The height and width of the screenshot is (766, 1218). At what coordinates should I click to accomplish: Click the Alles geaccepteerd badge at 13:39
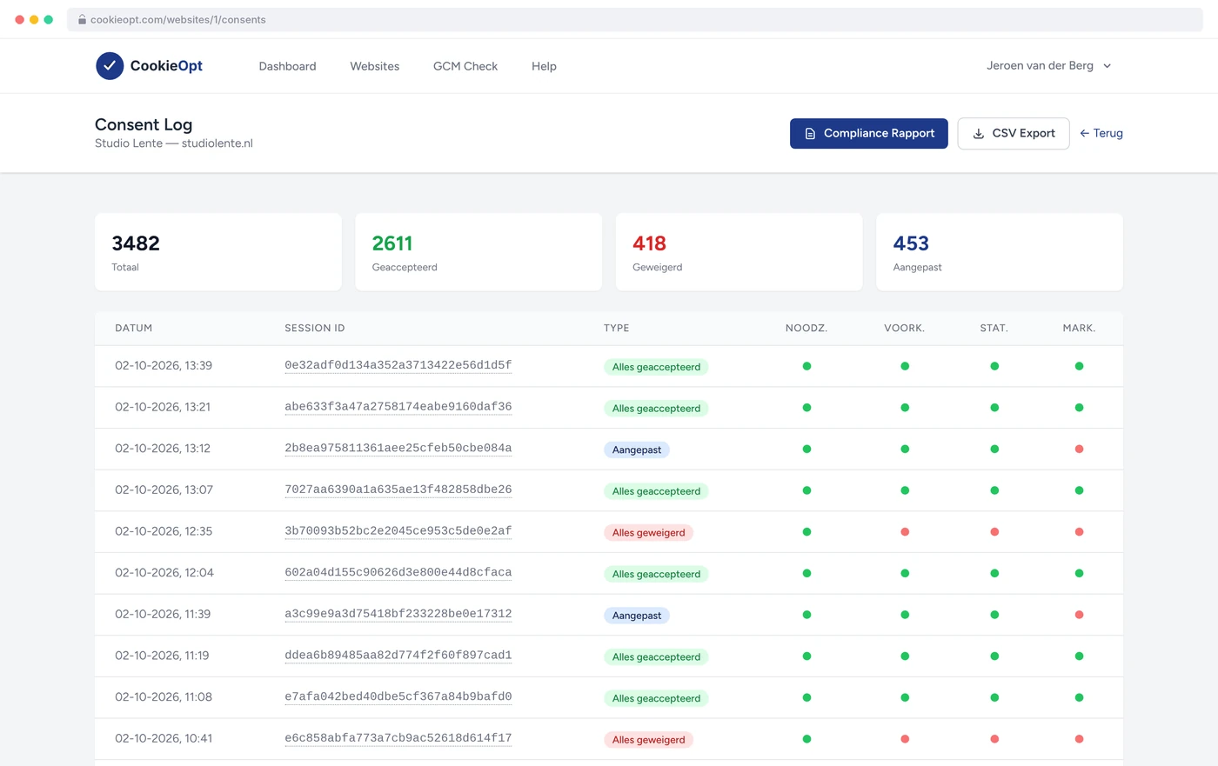pyautogui.click(x=656, y=367)
